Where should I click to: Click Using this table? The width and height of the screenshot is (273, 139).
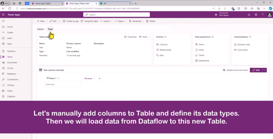[89, 21]
